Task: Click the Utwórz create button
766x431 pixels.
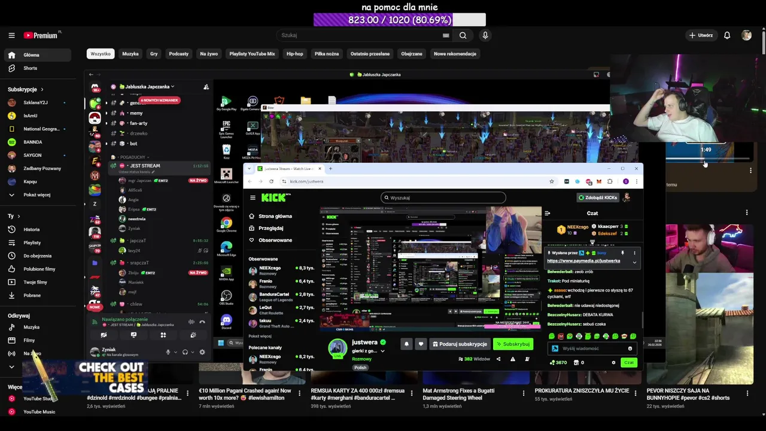Action: coord(701,35)
